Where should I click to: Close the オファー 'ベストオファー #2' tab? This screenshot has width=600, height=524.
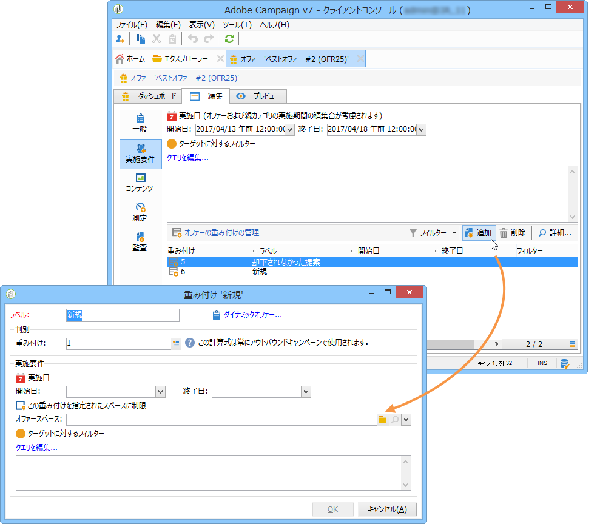360,58
